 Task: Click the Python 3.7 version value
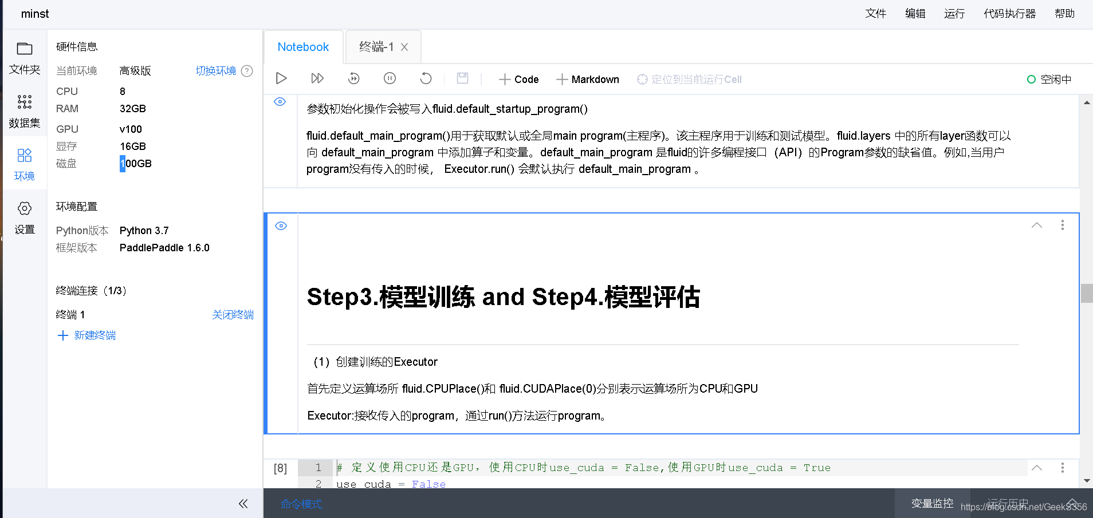click(144, 231)
